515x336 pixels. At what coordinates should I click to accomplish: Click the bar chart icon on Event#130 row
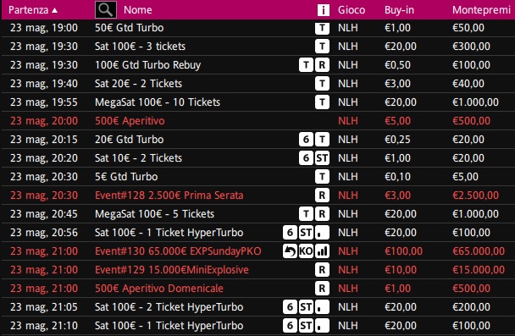point(322,251)
